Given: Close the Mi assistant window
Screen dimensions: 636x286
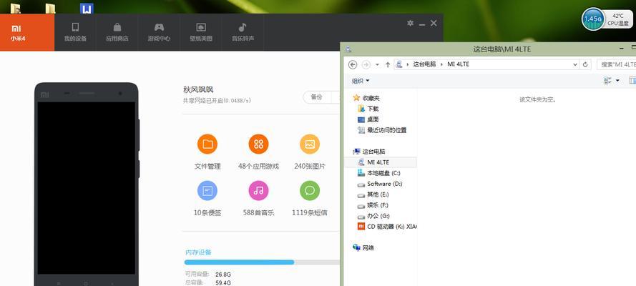Looking at the screenshot, I should [x=434, y=24].
